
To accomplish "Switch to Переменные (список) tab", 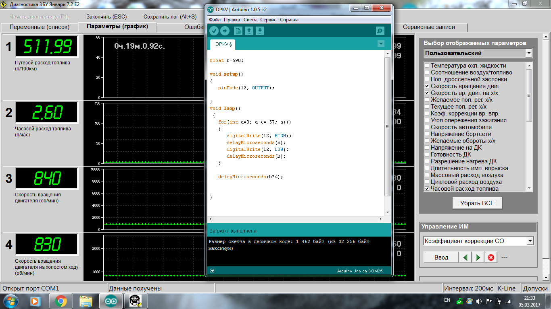I will coord(40,27).
